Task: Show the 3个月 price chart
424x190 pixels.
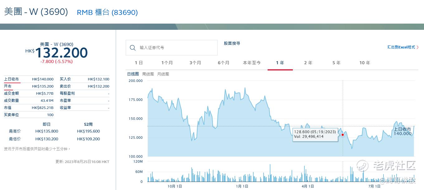Action: click(x=195, y=63)
